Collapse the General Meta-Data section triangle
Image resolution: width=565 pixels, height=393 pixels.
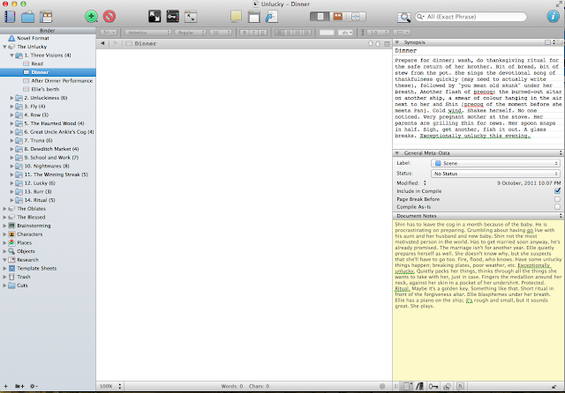pos(396,153)
